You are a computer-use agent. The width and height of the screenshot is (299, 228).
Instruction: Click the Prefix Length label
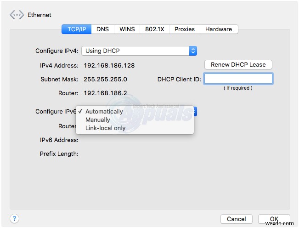[x=59, y=154]
